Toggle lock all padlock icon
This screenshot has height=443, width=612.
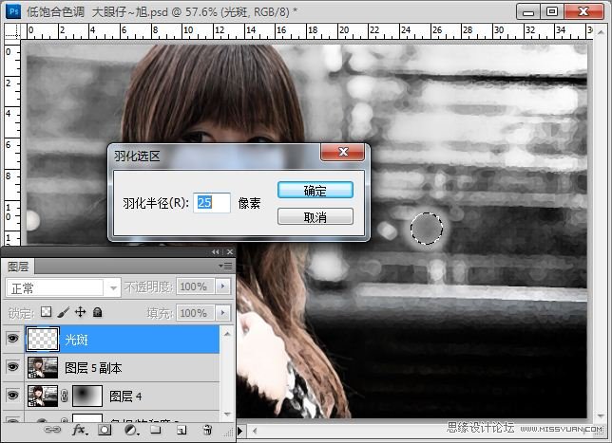97,312
